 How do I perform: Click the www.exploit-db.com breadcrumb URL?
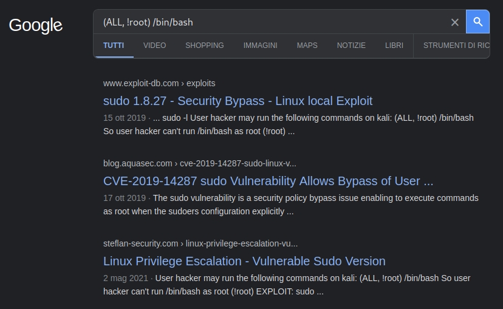159,83
